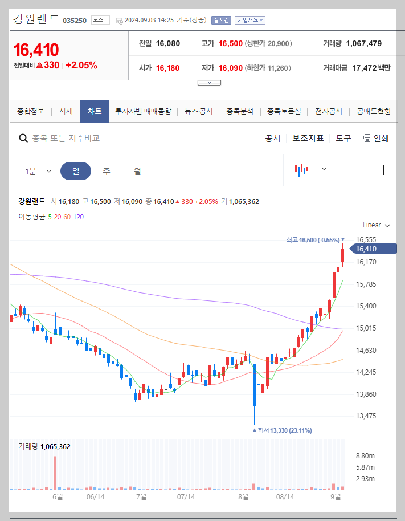
Task: Zoom out using the minus icon
Action: click(356, 170)
